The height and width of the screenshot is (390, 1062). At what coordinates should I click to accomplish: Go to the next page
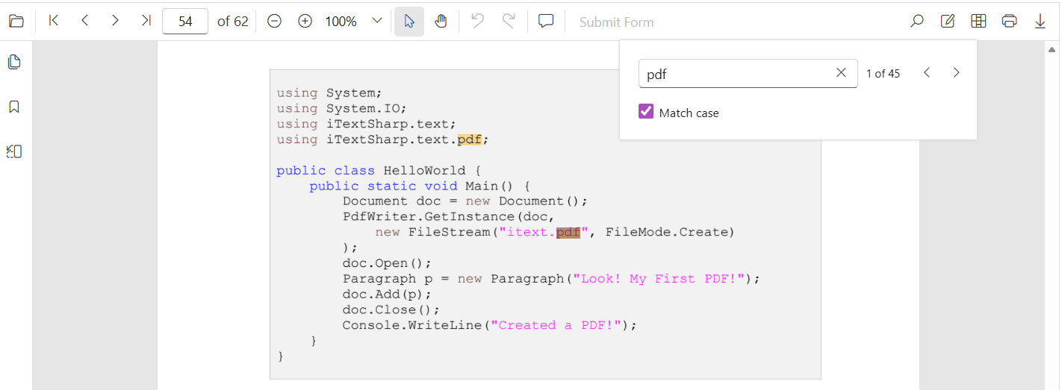115,21
